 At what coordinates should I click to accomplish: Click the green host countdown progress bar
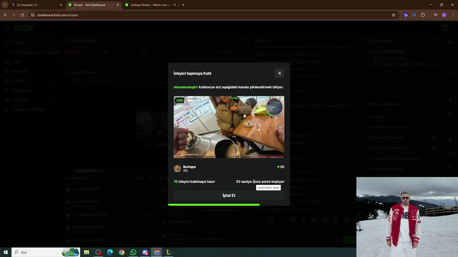pyautogui.click(x=214, y=205)
